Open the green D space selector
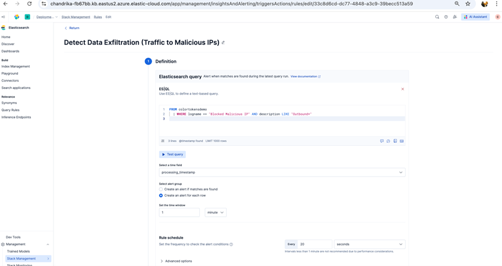 point(27,17)
